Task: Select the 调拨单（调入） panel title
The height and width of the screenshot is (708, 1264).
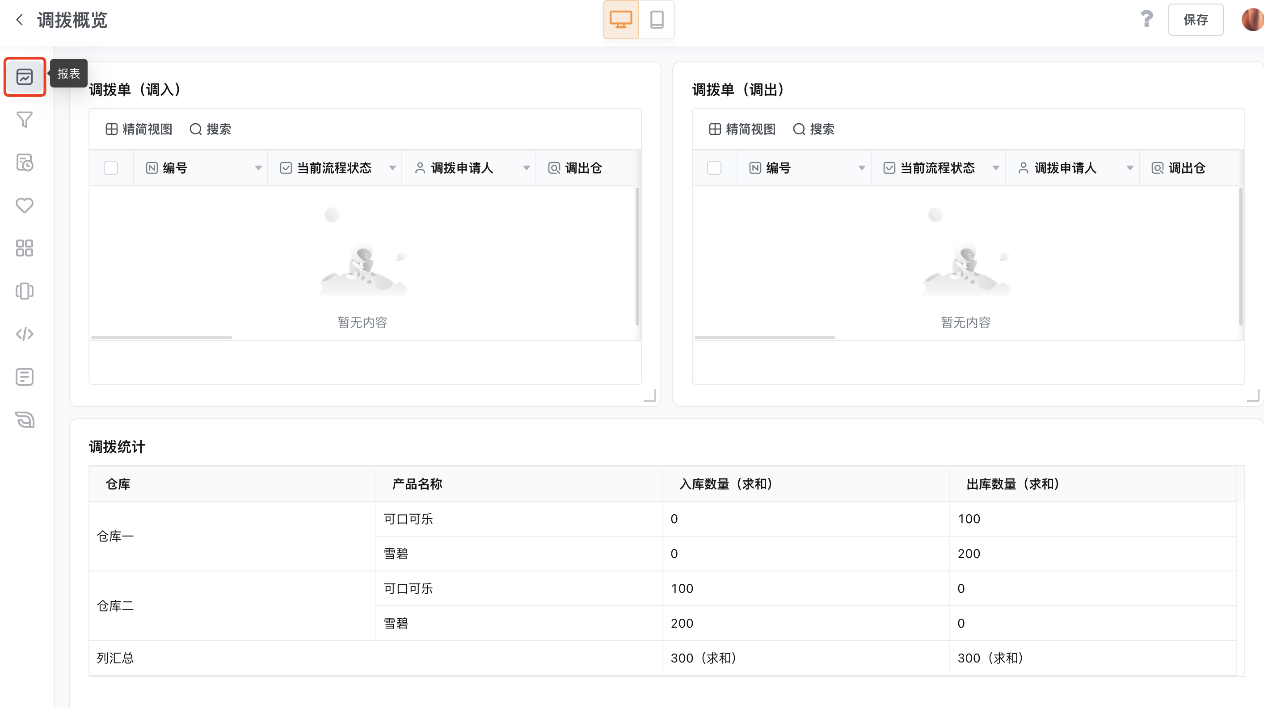Action: coord(135,90)
